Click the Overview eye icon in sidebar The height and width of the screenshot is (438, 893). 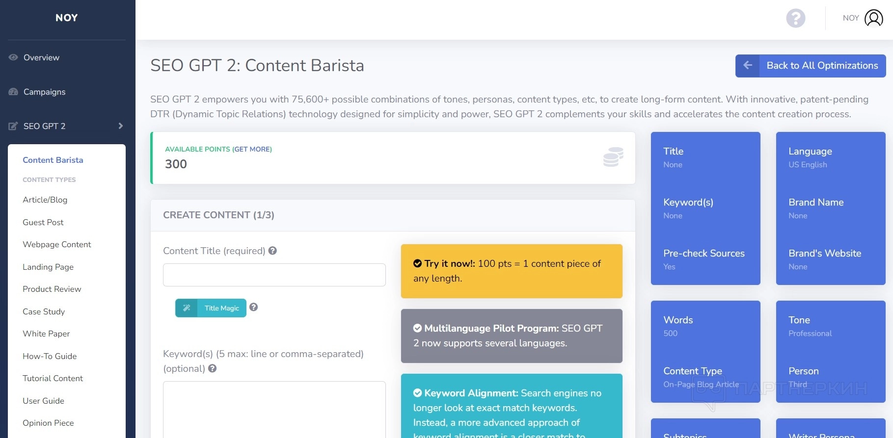pos(13,57)
